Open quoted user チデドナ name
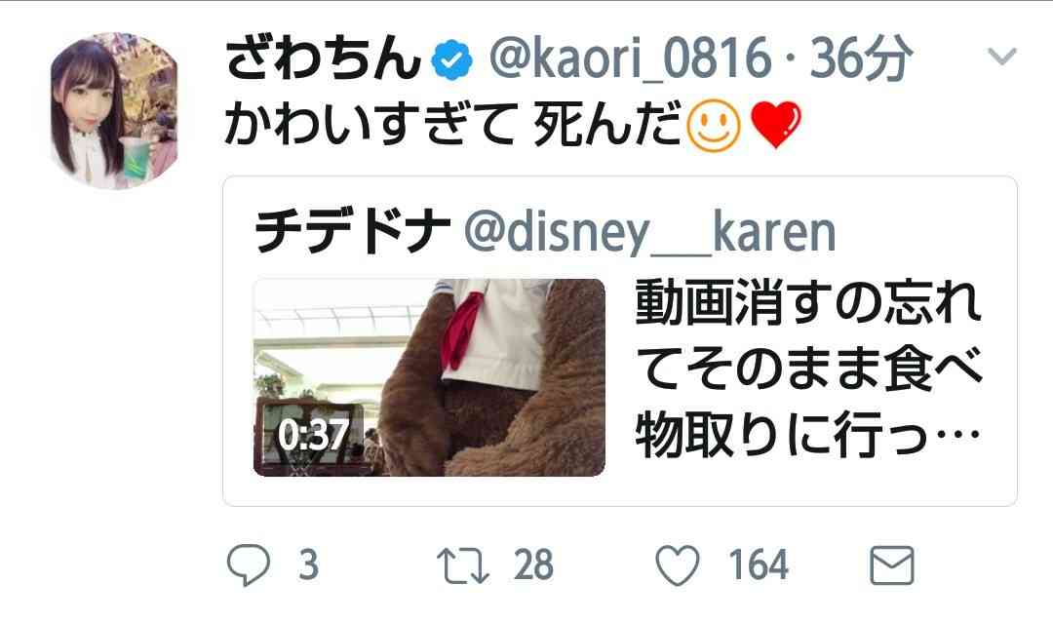1053x622 pixels. [353, 232]
